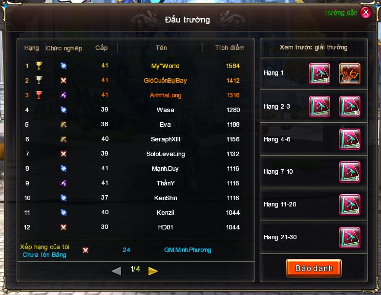The width and height of the screenshot is (381, 295).
Task: Click the Tích điểm column header
Action: tap(230, 48)
